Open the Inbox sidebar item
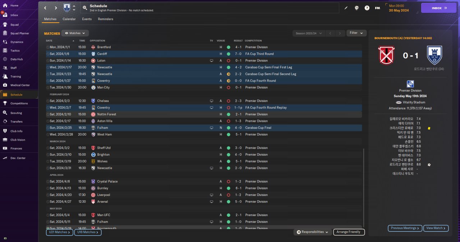460x242 pixels. point(14,15)
